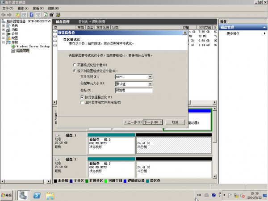The width and height of the screenshot is (268, 201).
Task: Open the 文件系统 NTFS dropdown
Action: 150,77
